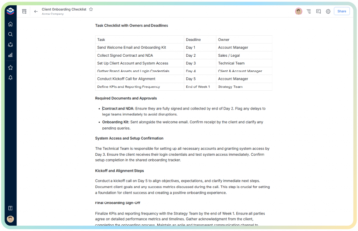The height and width of the screenshot is (231, 358).
Task: Click Gather Brand Assets and Login Credentials cell
Action: click(x=139, y=71)
